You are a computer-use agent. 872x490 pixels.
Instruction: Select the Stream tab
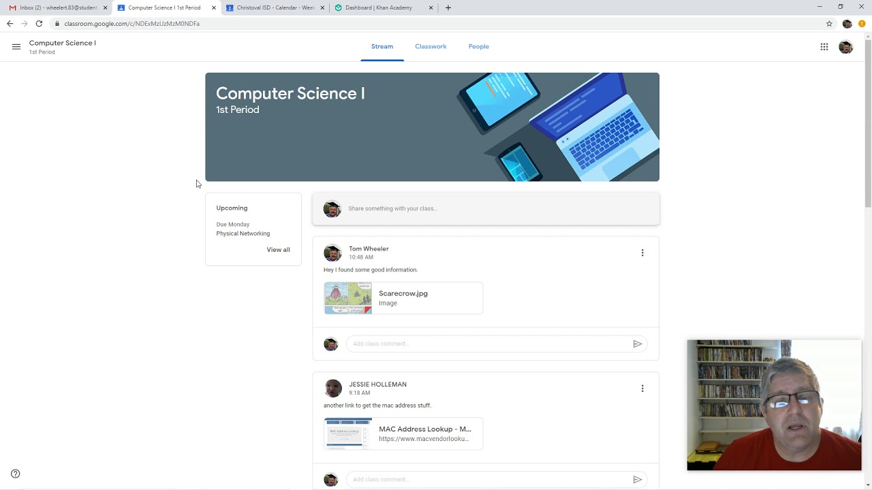click(382, 47)
